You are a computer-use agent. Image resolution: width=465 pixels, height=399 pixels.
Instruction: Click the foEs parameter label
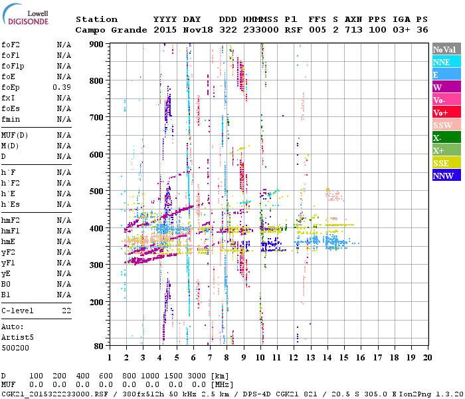click(x=11, y=108)
